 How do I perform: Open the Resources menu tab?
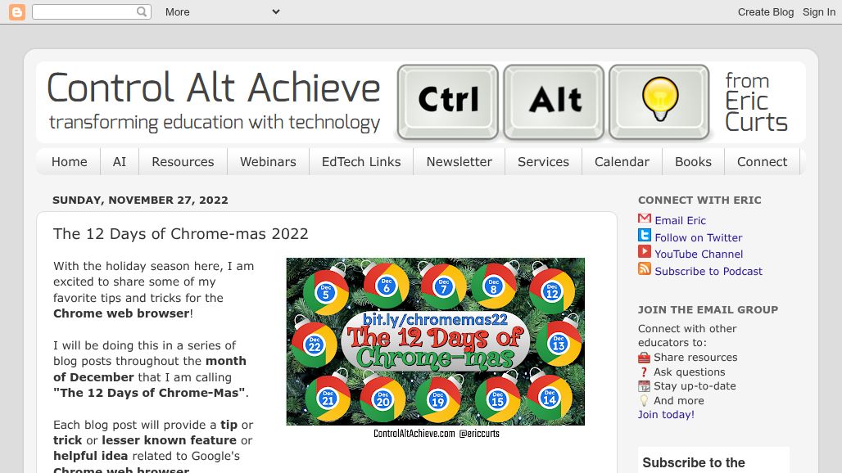coord(183,162)
